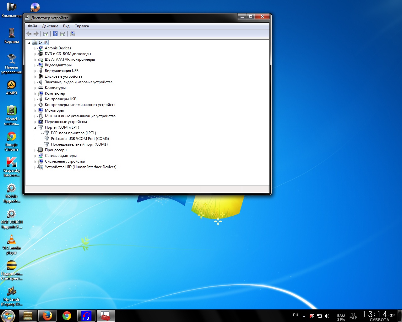Viewport: 402px width, 322px height.
Task: Click the show/hide action pane toolbar icon
Action: (63, 34)
